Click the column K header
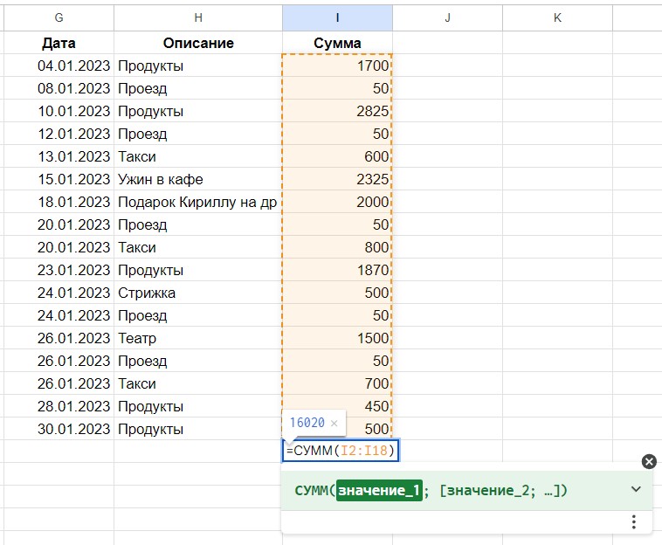The height and width of the screenshot is (545, 662). click(557, 17)
